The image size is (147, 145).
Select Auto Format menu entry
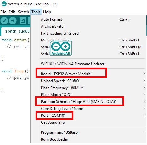[x=88, y=19]
